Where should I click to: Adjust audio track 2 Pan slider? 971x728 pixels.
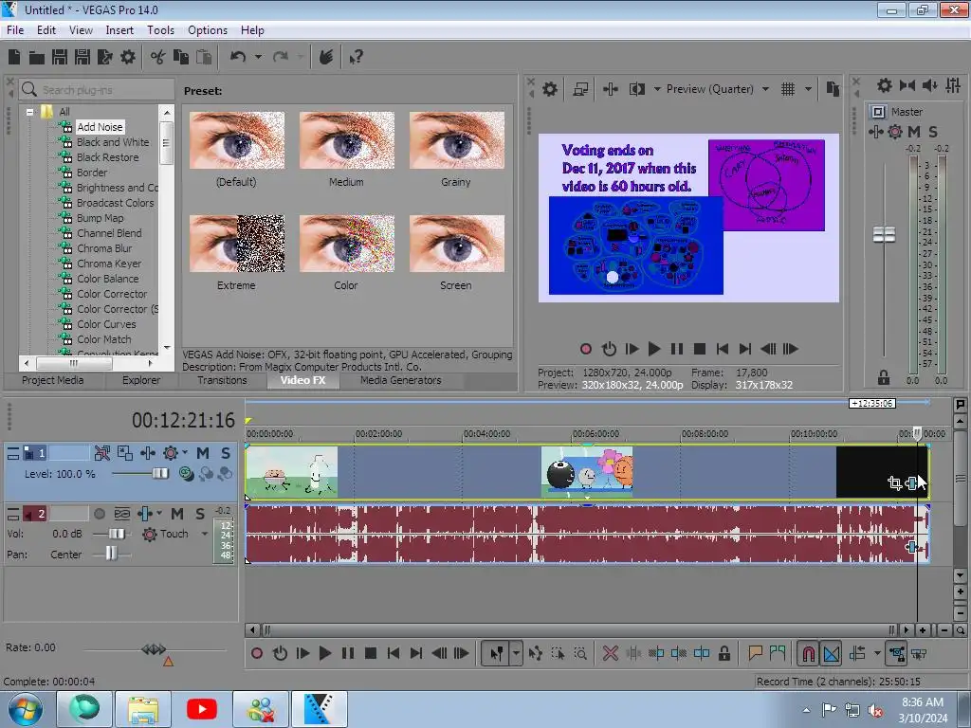point(112,553)
